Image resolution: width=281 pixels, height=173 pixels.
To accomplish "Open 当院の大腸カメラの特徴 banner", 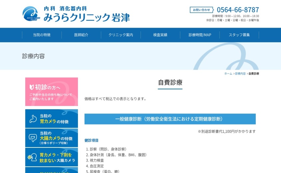I will (52, 138).
